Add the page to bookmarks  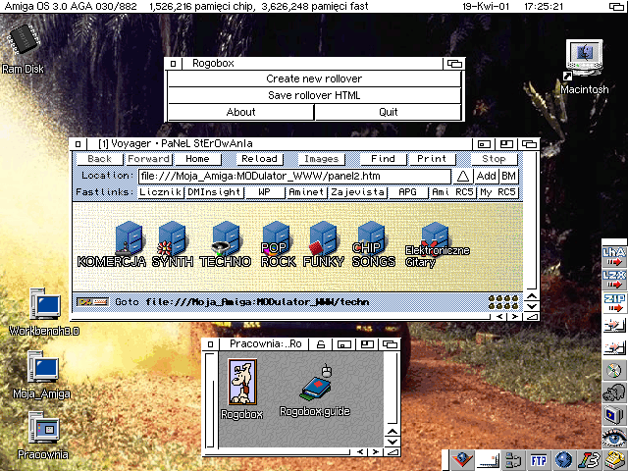[x=487, y=177]
